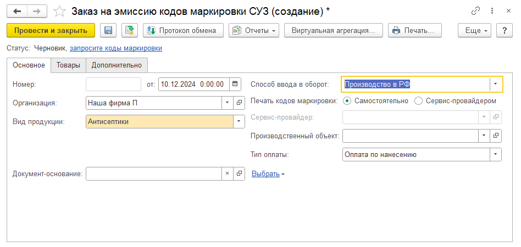Follow the запросите коды маркировки link
Screen dimensions: 521x247
pyautogui.click(x=116, y=48)
